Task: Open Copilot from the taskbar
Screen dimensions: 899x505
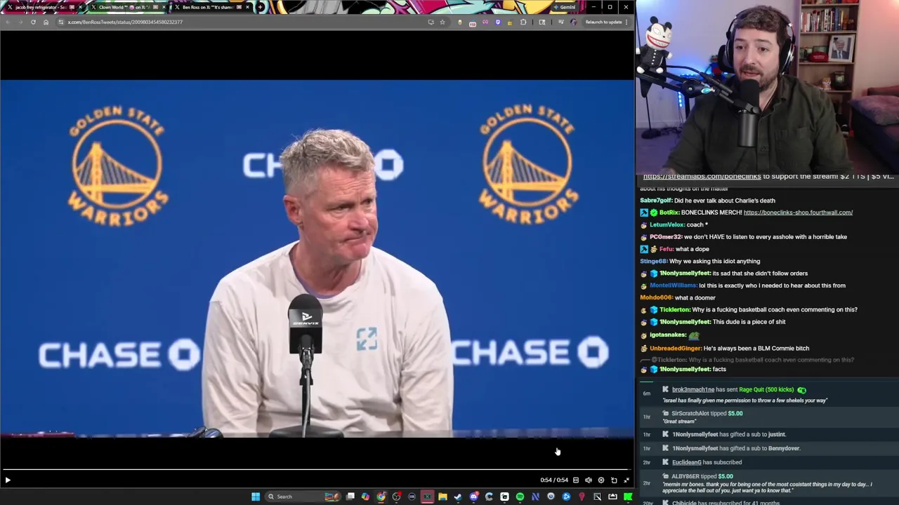Action: tap(365, 497)
